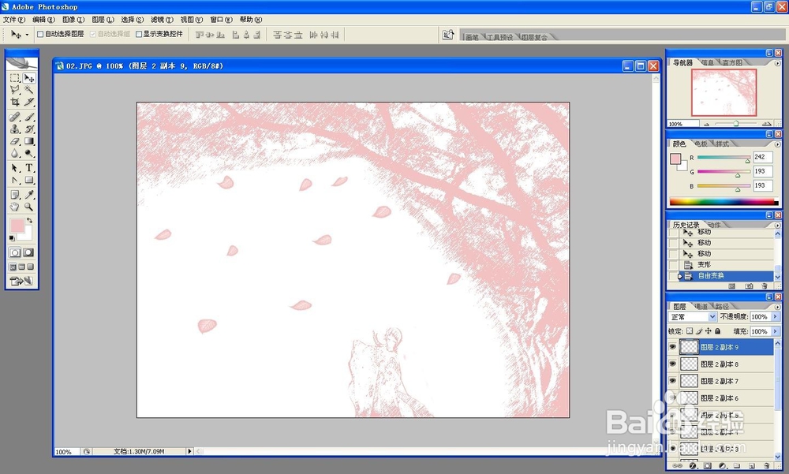Open the History panel flyout menu arrow
The image size is (789, 474).
coord(778,225)
